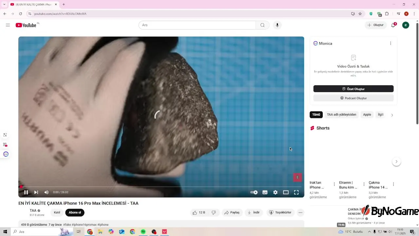Screen dimensions: 419x236
Task: Like the video with thumbs up
Action: pos(199,213)
